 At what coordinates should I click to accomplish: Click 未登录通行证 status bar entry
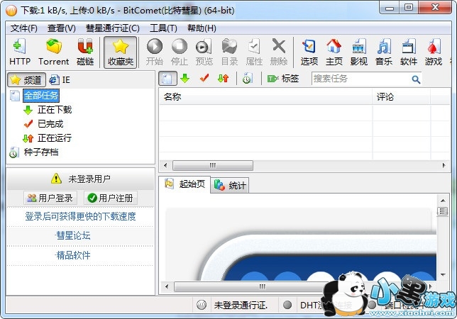click(x=241, y=306)
